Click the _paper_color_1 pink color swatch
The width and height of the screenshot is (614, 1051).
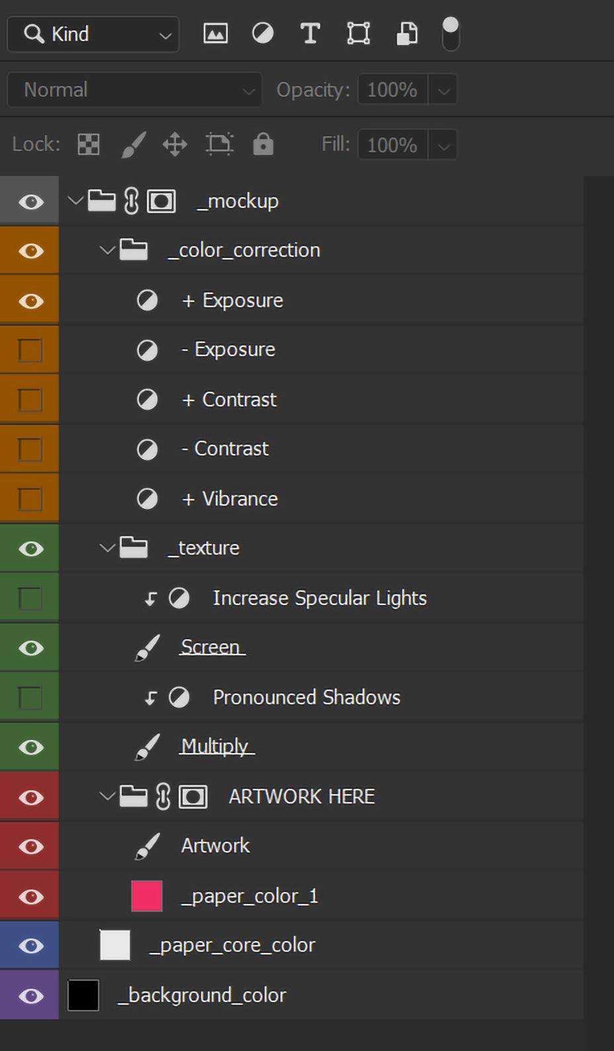click(147, 896)
